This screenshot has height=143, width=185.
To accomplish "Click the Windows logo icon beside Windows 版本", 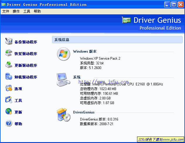I will [x=64, y=54].
